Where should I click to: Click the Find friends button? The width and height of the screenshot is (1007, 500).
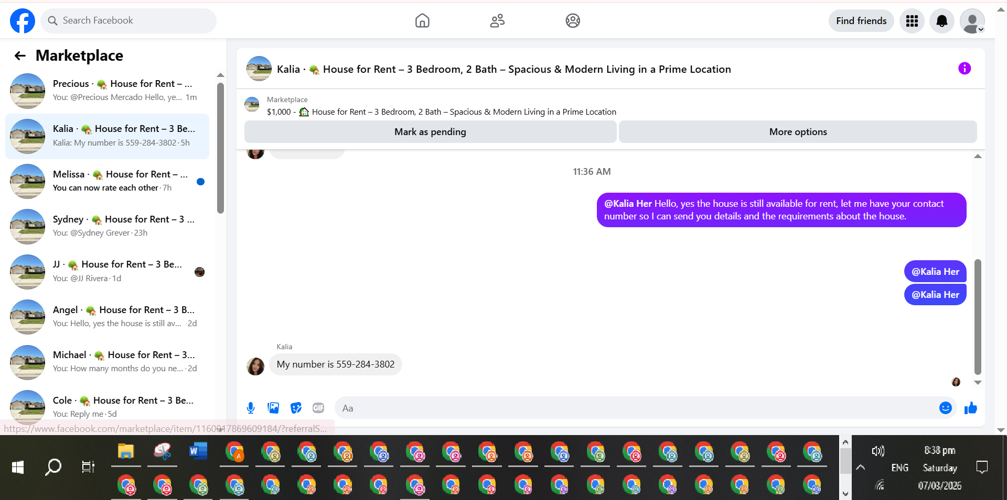pyautogui.click(x=861, y=21)
